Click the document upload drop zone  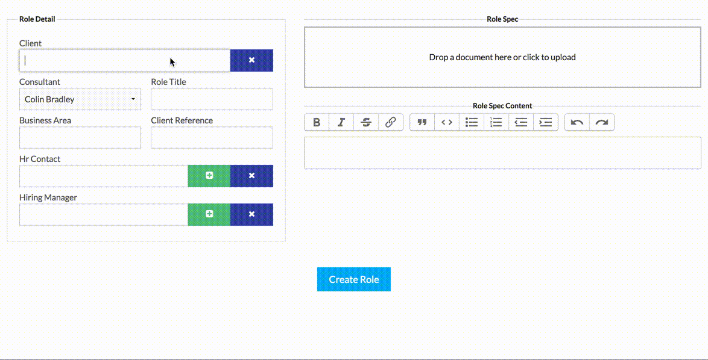click(x=502, y=57)
